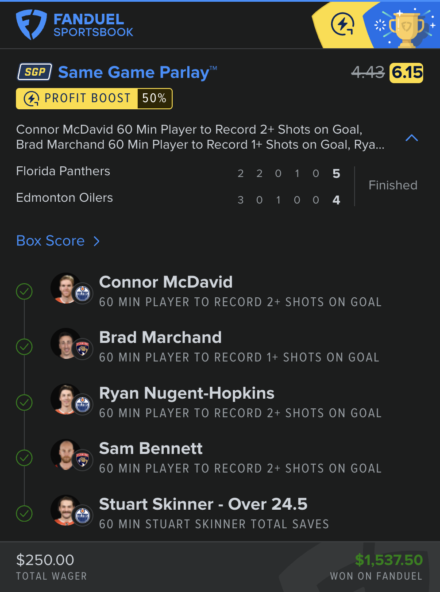
Task: Open the trophy rewards icon
Action: point(405,27)
